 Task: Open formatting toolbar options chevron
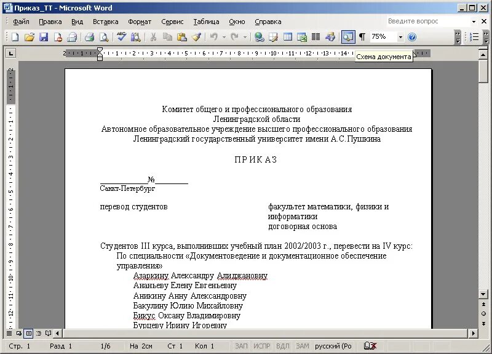pos(486,37)
